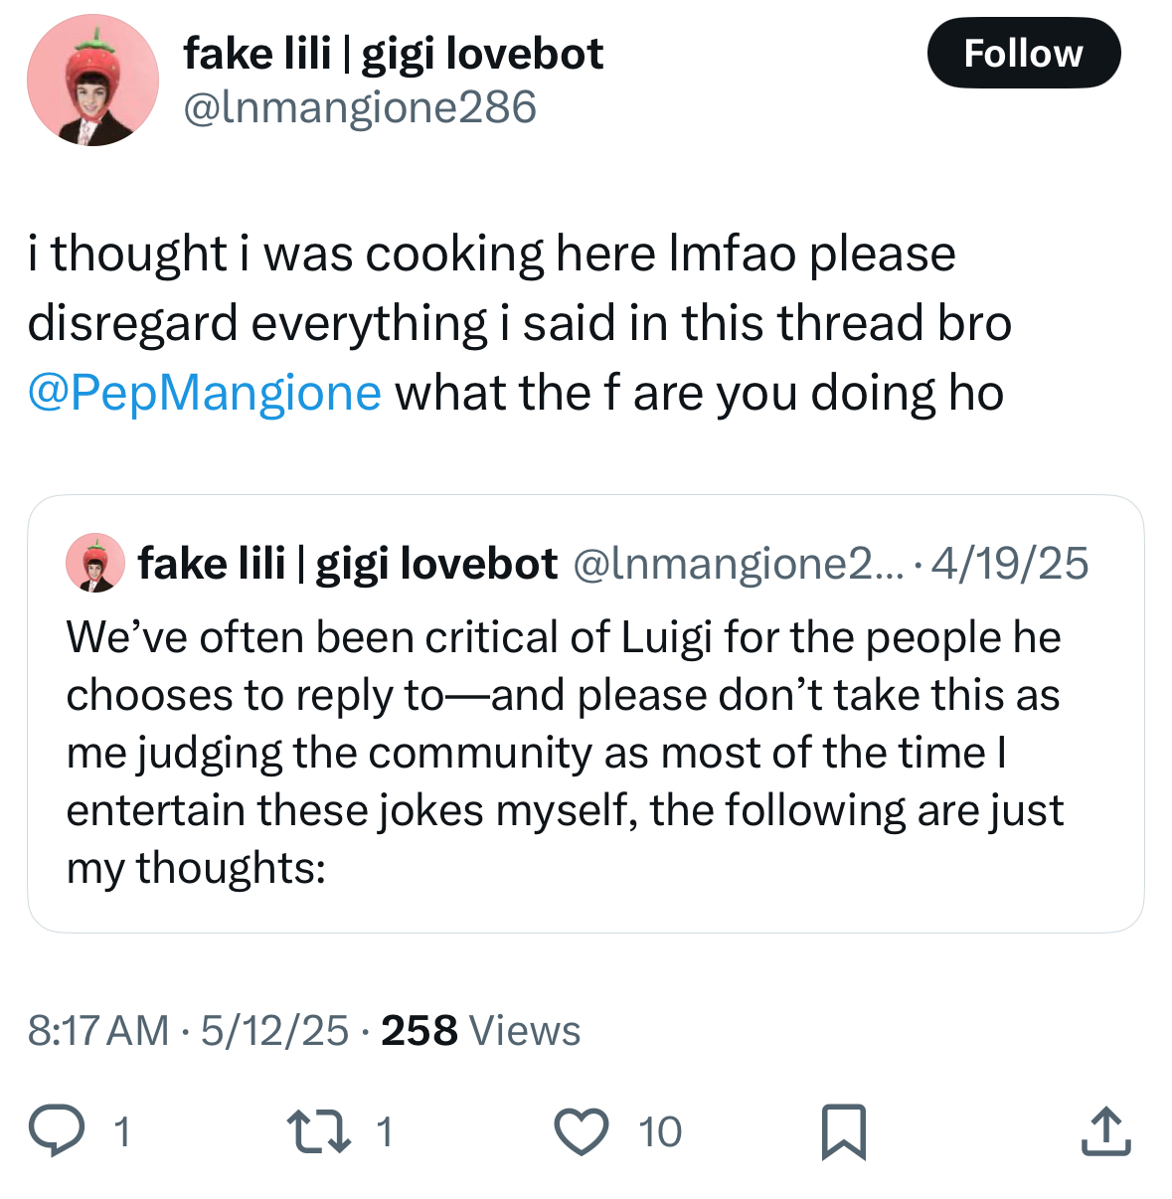
Task: Open the quoted tweet about Luigi replies
Action: pyautogui.click(x=586, y=713)
